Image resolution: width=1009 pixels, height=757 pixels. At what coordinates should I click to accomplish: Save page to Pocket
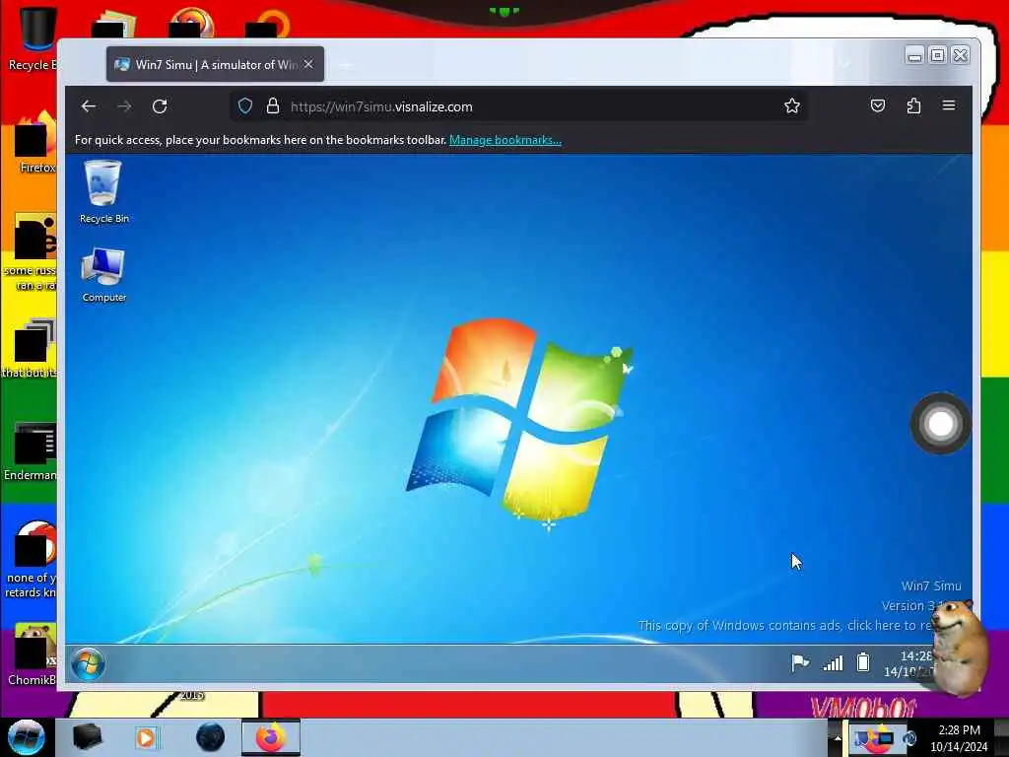(878, 105)
